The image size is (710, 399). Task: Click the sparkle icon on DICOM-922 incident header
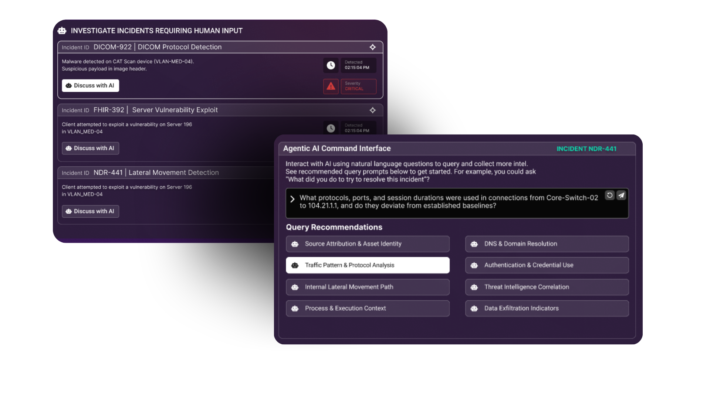point(372,47)
